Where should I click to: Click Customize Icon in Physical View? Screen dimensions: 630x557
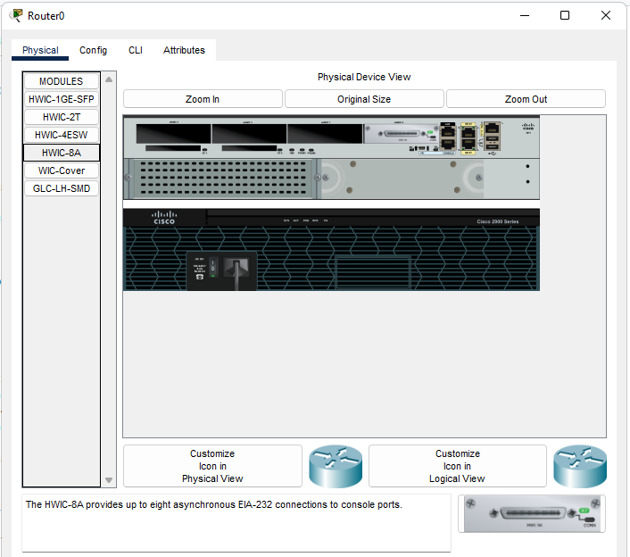[212, 466]
